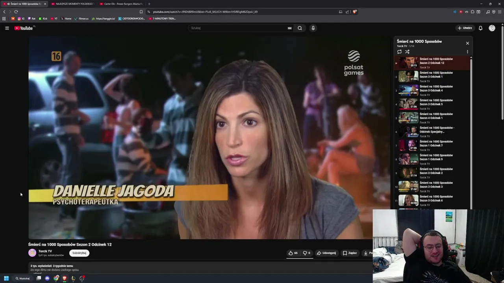Open the on-screen keyboard in search
The height and width of the screenshot is (283, 504).
click(289, 28)
